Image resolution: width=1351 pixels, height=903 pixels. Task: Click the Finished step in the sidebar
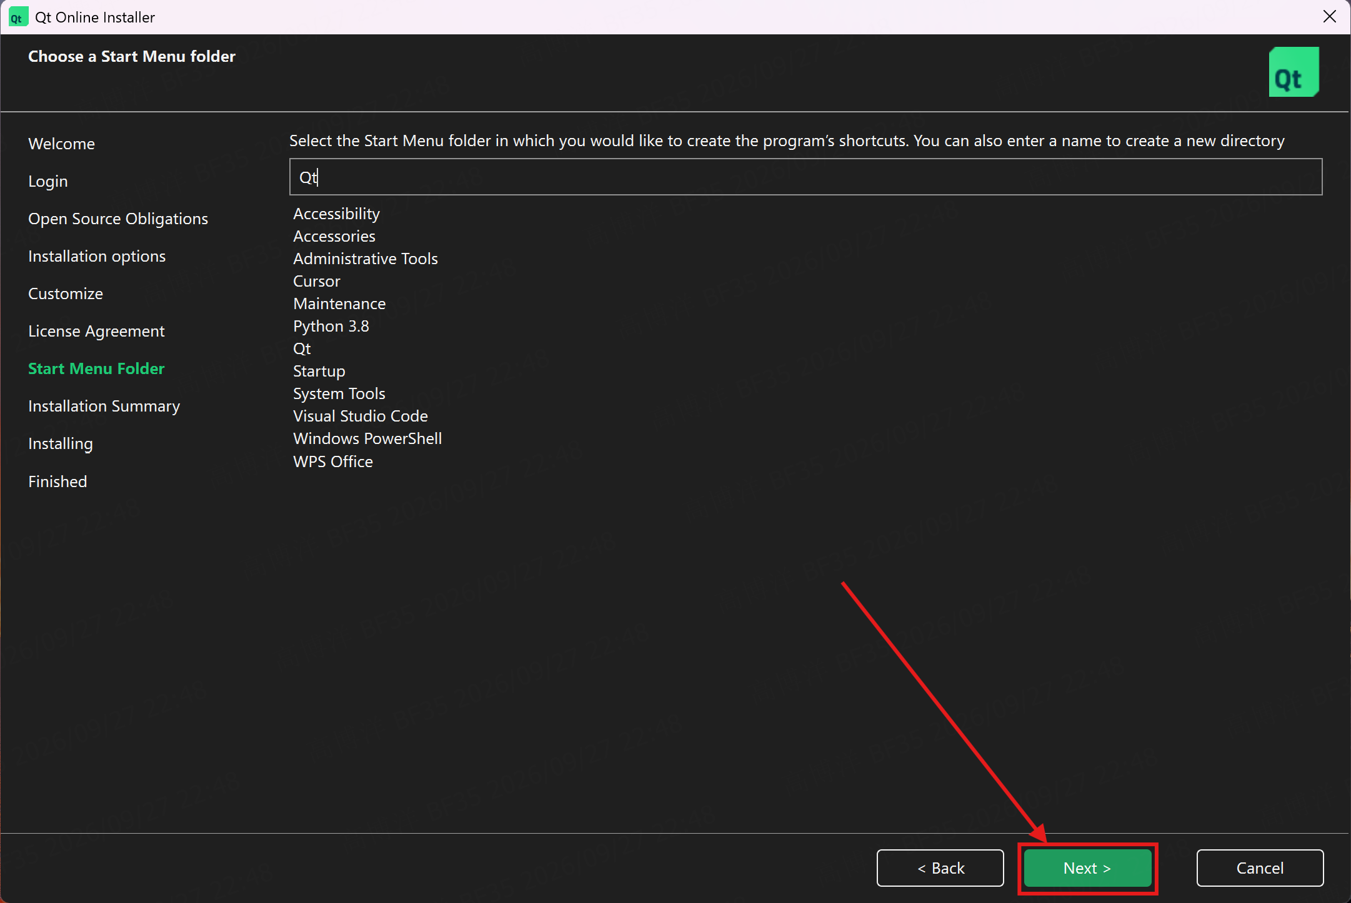click(57, 481)
